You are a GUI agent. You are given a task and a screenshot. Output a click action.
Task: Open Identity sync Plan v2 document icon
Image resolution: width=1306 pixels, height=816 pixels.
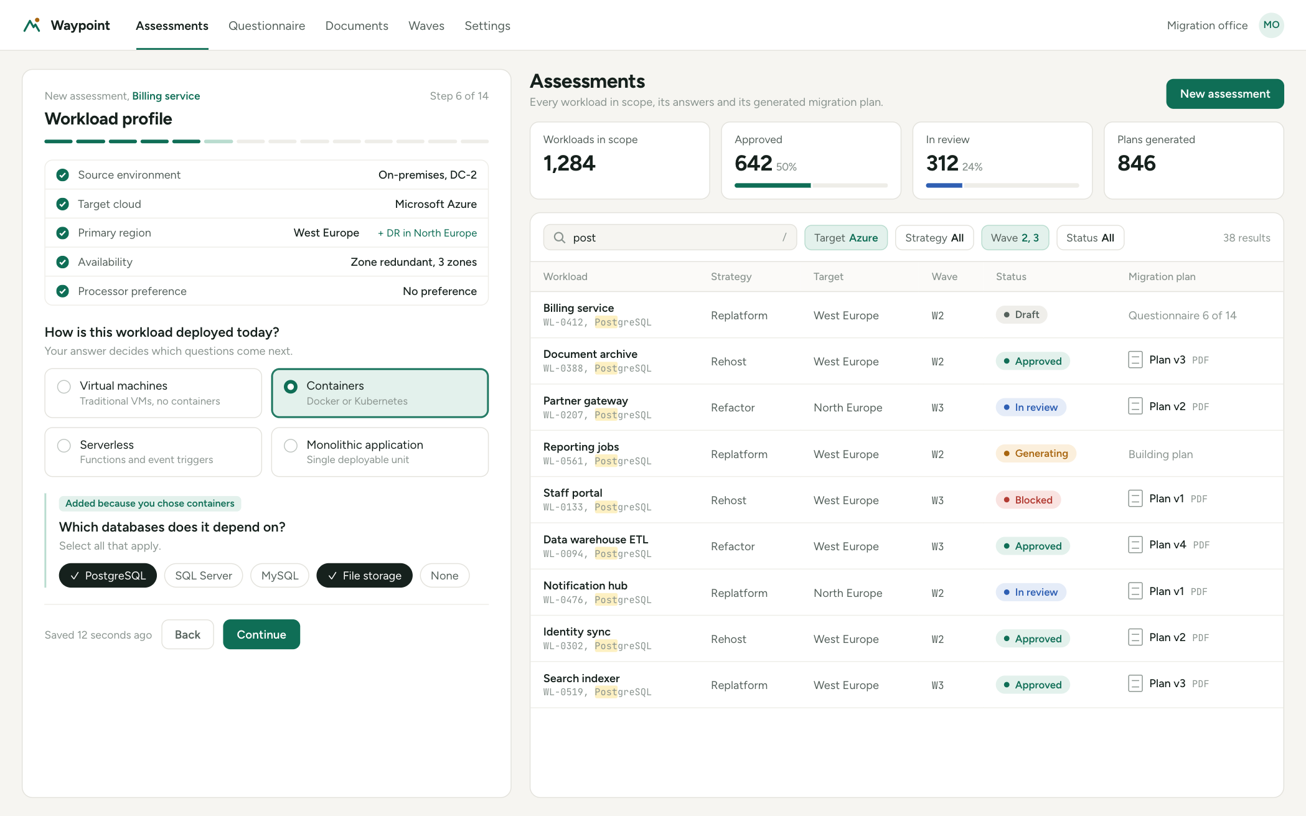tap(1135, 637)
